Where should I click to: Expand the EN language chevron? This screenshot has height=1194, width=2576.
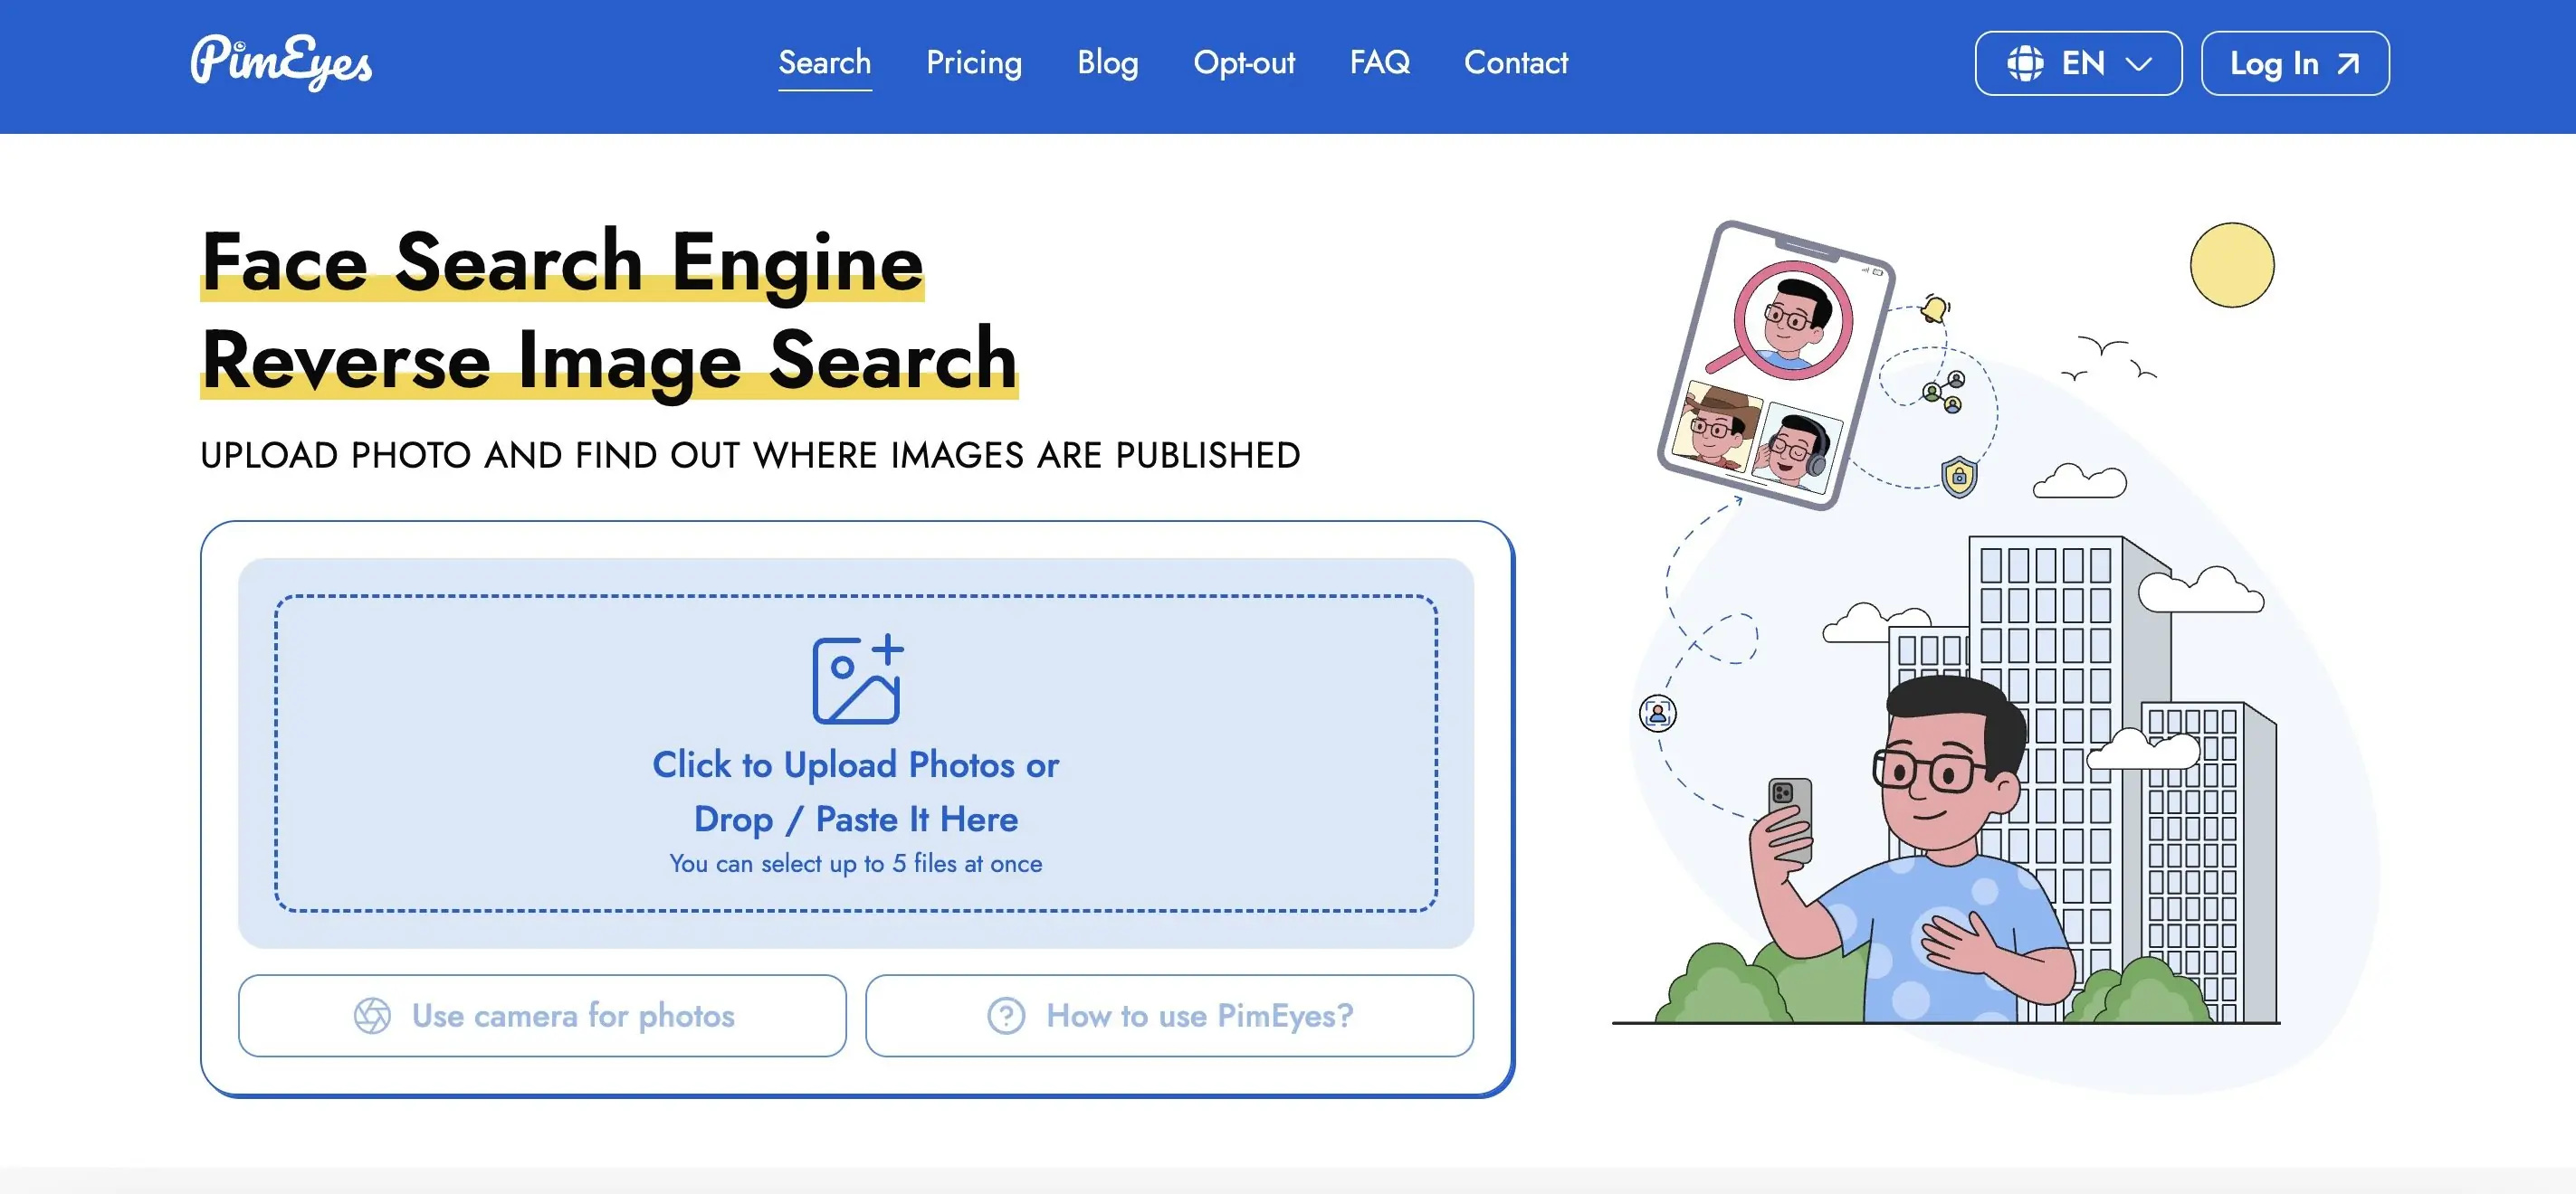click(2138, 64)
